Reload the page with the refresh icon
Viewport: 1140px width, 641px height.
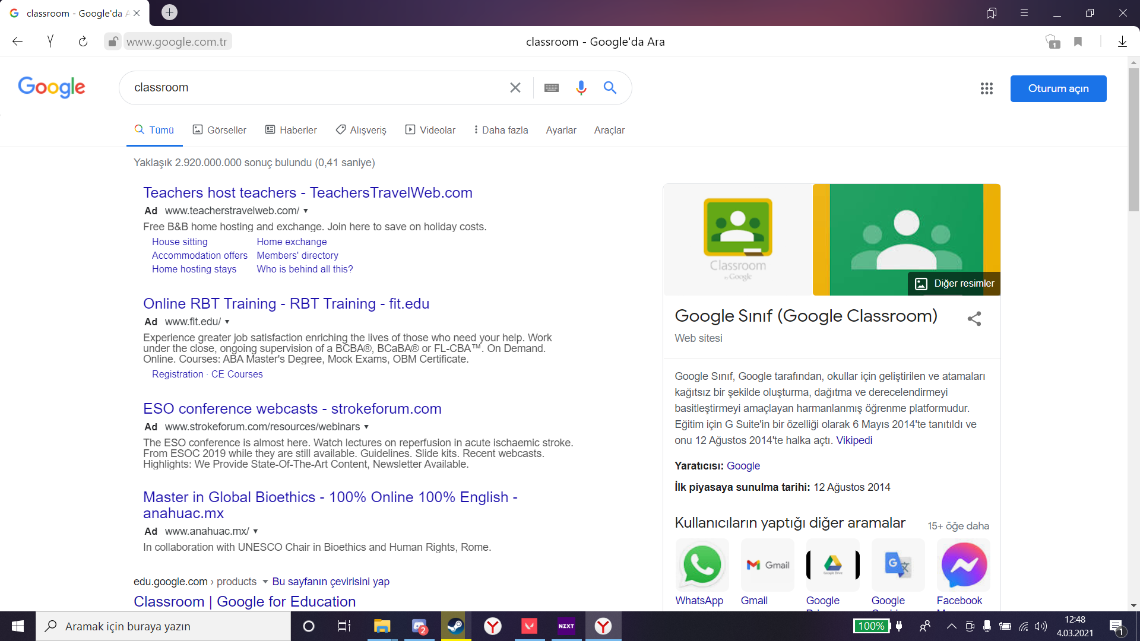coord(83,42)
